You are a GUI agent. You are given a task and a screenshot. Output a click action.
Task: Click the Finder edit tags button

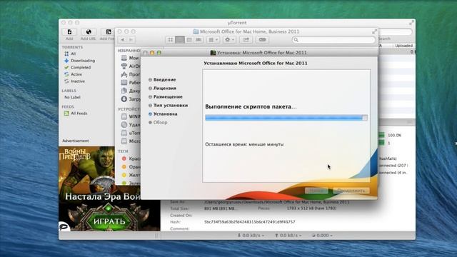(262, 40)
